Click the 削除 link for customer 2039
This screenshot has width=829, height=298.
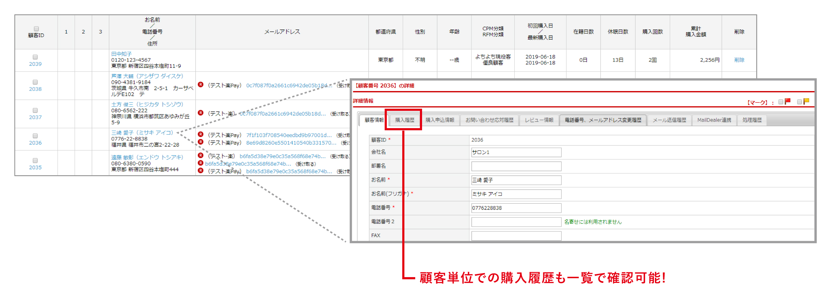(739, 60)
